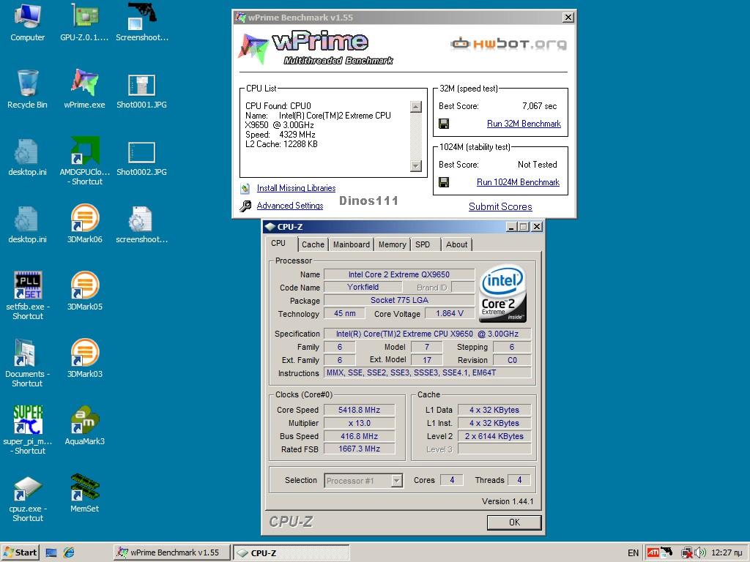Viewport: 750px width, 562px height.
Task: Click the hwbot.org logo in wPrime
Action: pyautogui.click(x=508, y=44)
